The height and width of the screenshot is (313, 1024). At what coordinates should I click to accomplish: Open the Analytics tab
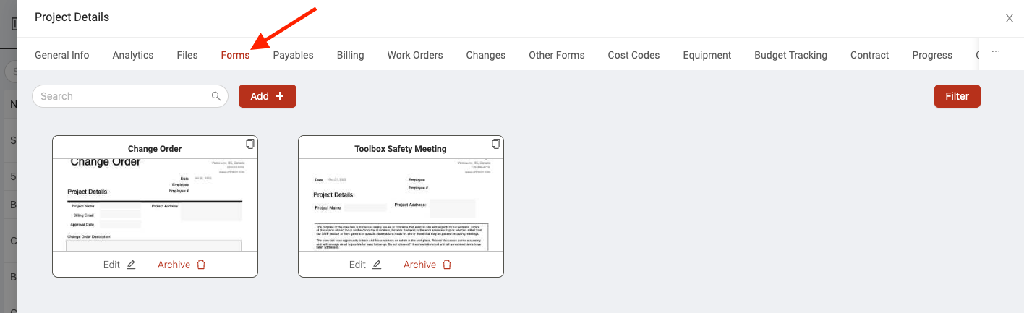coord(133,55)
